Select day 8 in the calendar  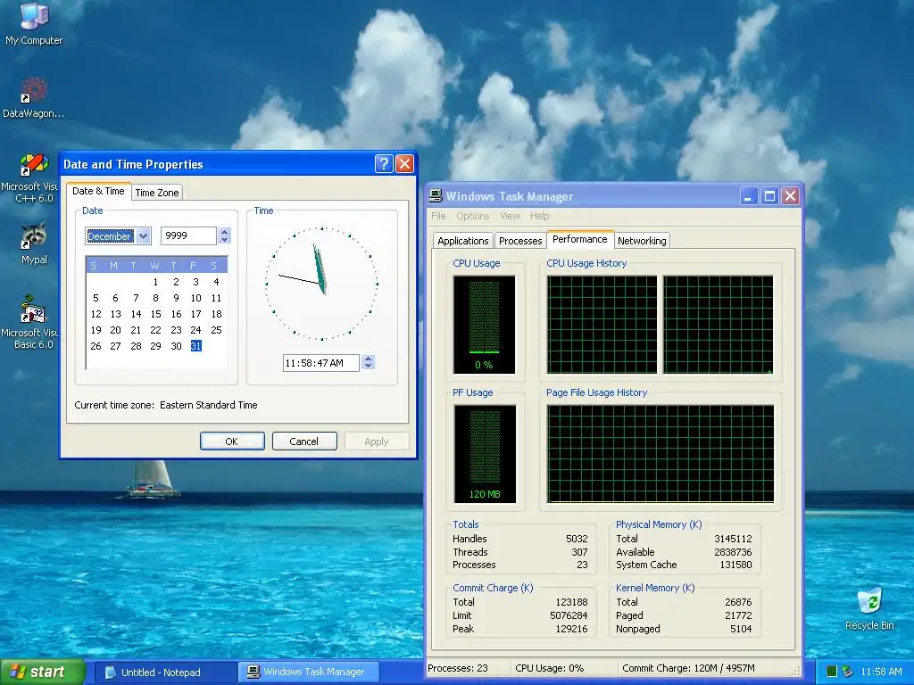pyautogui.click(x=155, y=298)
